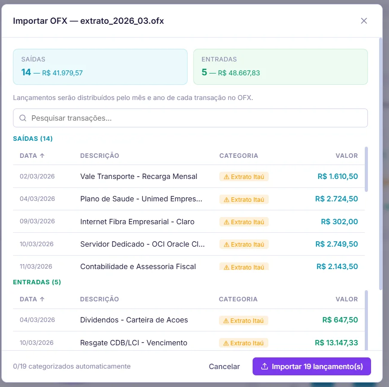Click the Cancelar button
389x387 pixels.
[x=224, y=366]
